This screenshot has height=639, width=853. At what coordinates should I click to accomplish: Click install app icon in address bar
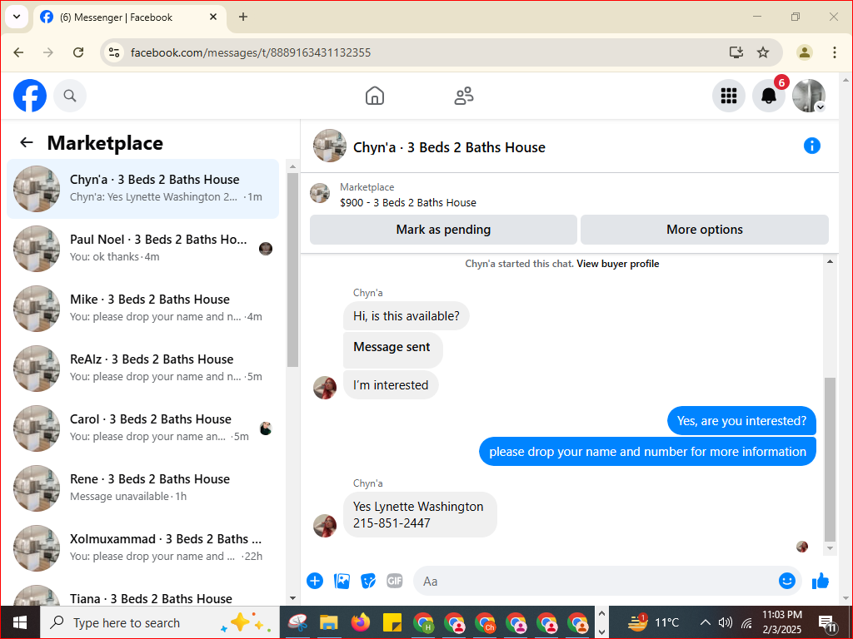736,52
